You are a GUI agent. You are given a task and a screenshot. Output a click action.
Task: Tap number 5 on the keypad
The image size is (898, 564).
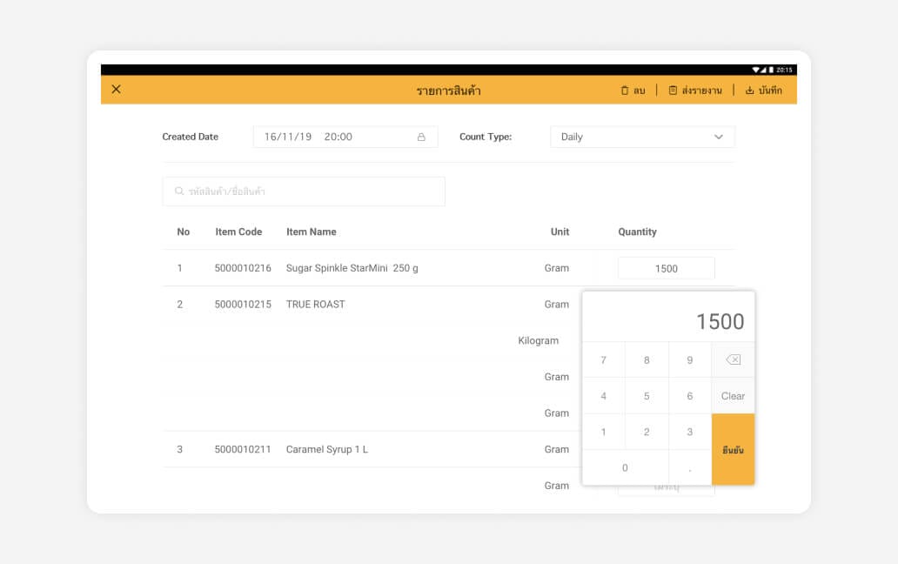click(x=647, y=396)
